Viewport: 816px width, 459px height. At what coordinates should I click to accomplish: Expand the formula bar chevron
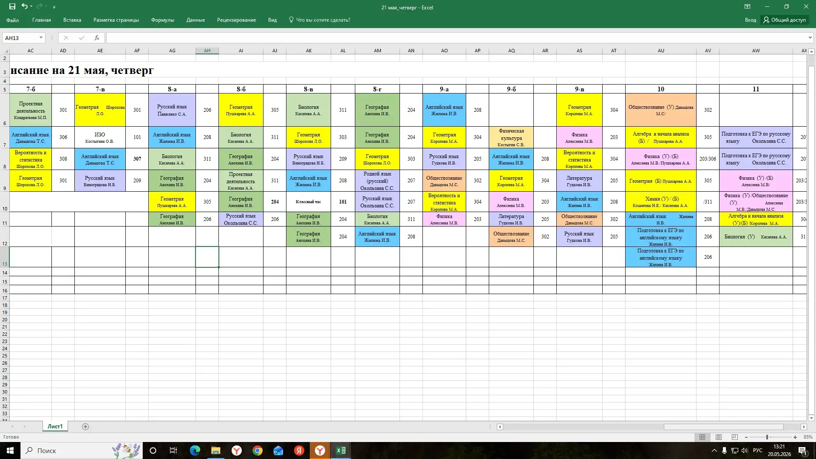click(x=810, y=38)
